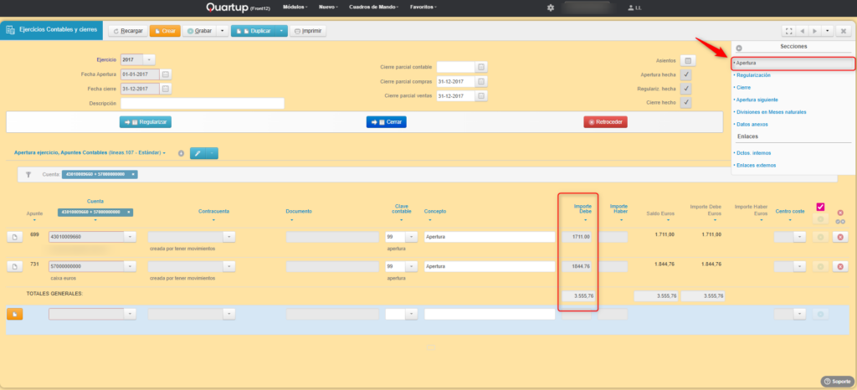Toggle the Apertura hecha checkbox
This screenshot has height=390, width=857.
[686, 74]
